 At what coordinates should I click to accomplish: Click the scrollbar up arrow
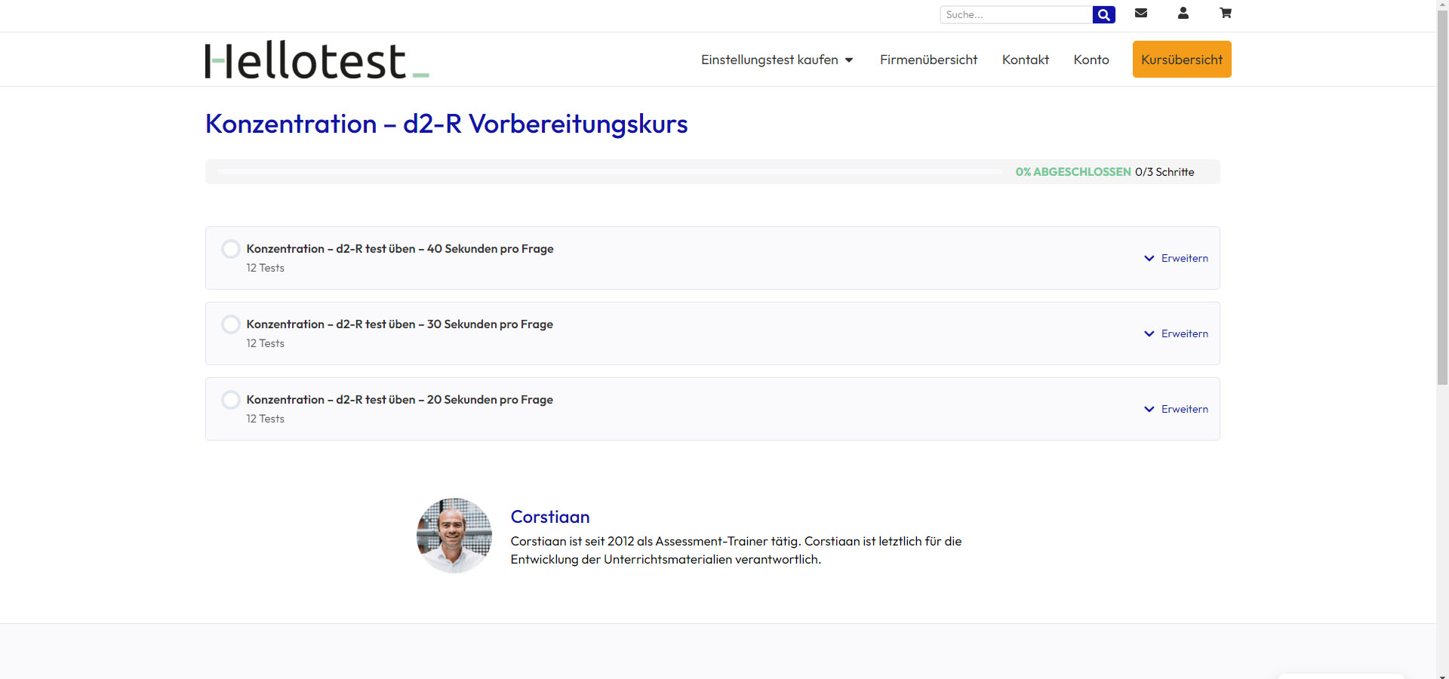click(1442, 5)
